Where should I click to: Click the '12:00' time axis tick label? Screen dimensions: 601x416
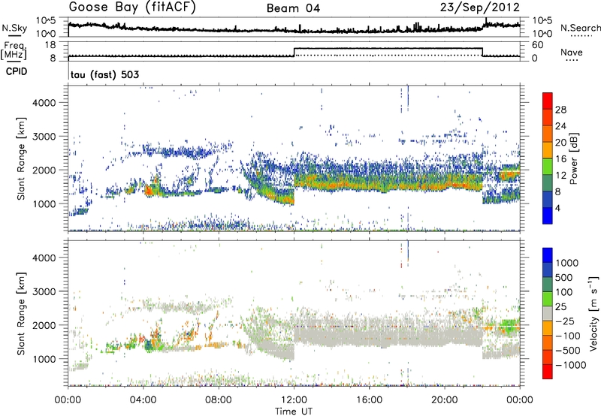pyautogui.click(x=294, y=400)
